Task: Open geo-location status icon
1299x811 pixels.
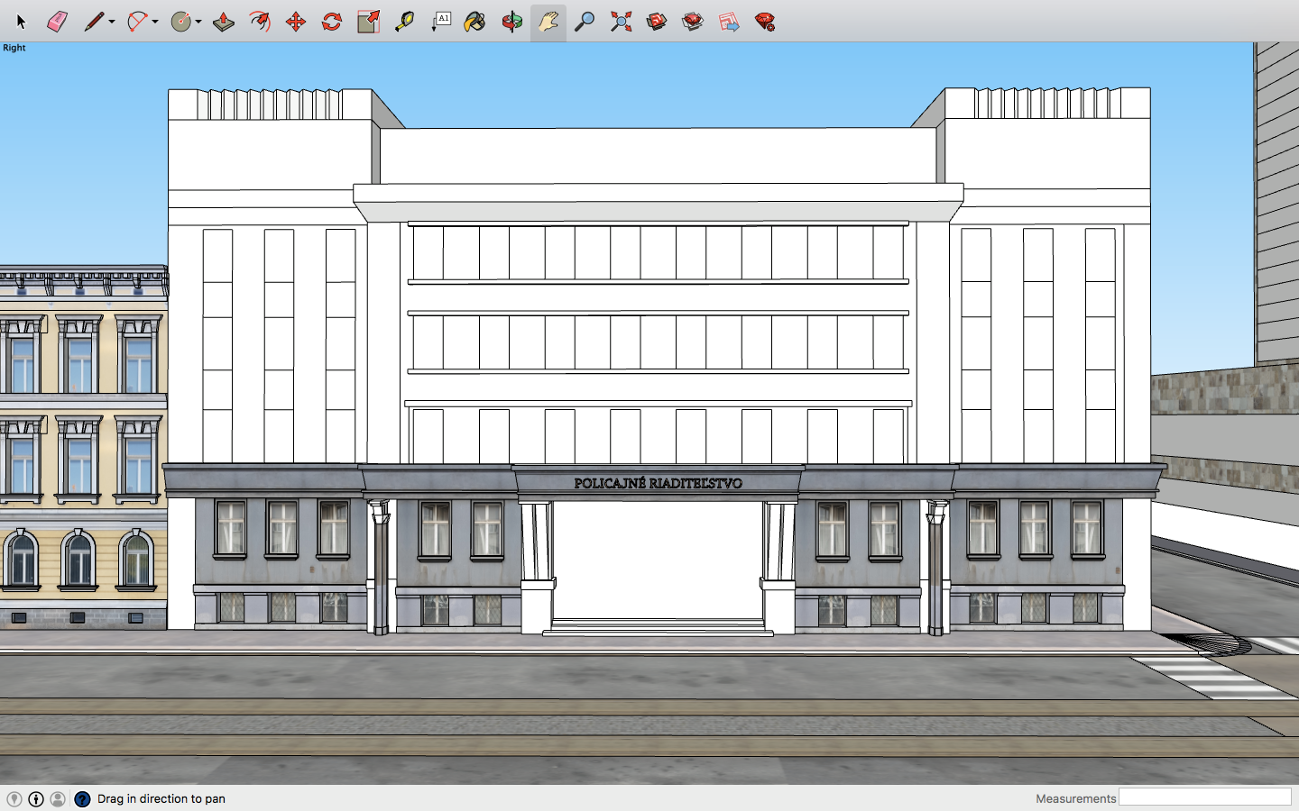Action: pos(14,799)
